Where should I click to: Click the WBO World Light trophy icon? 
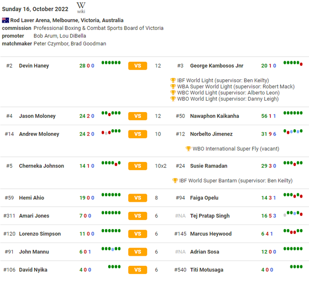(173, 99)
